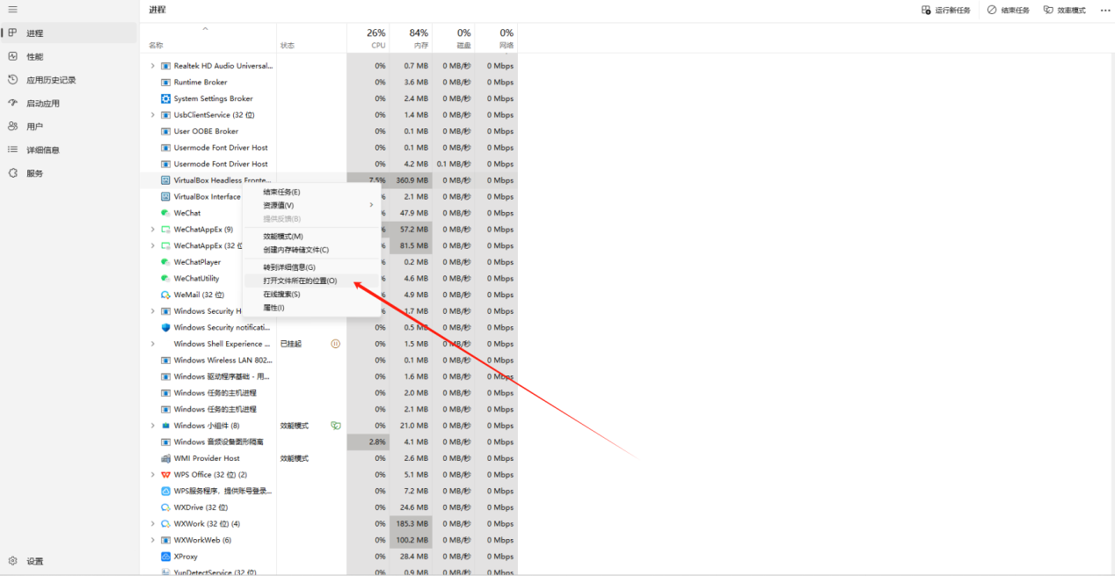The height and width of the screenshot is (576, 1115).
Task: Click the WXDrive process icon
Action: pos(165,507)
